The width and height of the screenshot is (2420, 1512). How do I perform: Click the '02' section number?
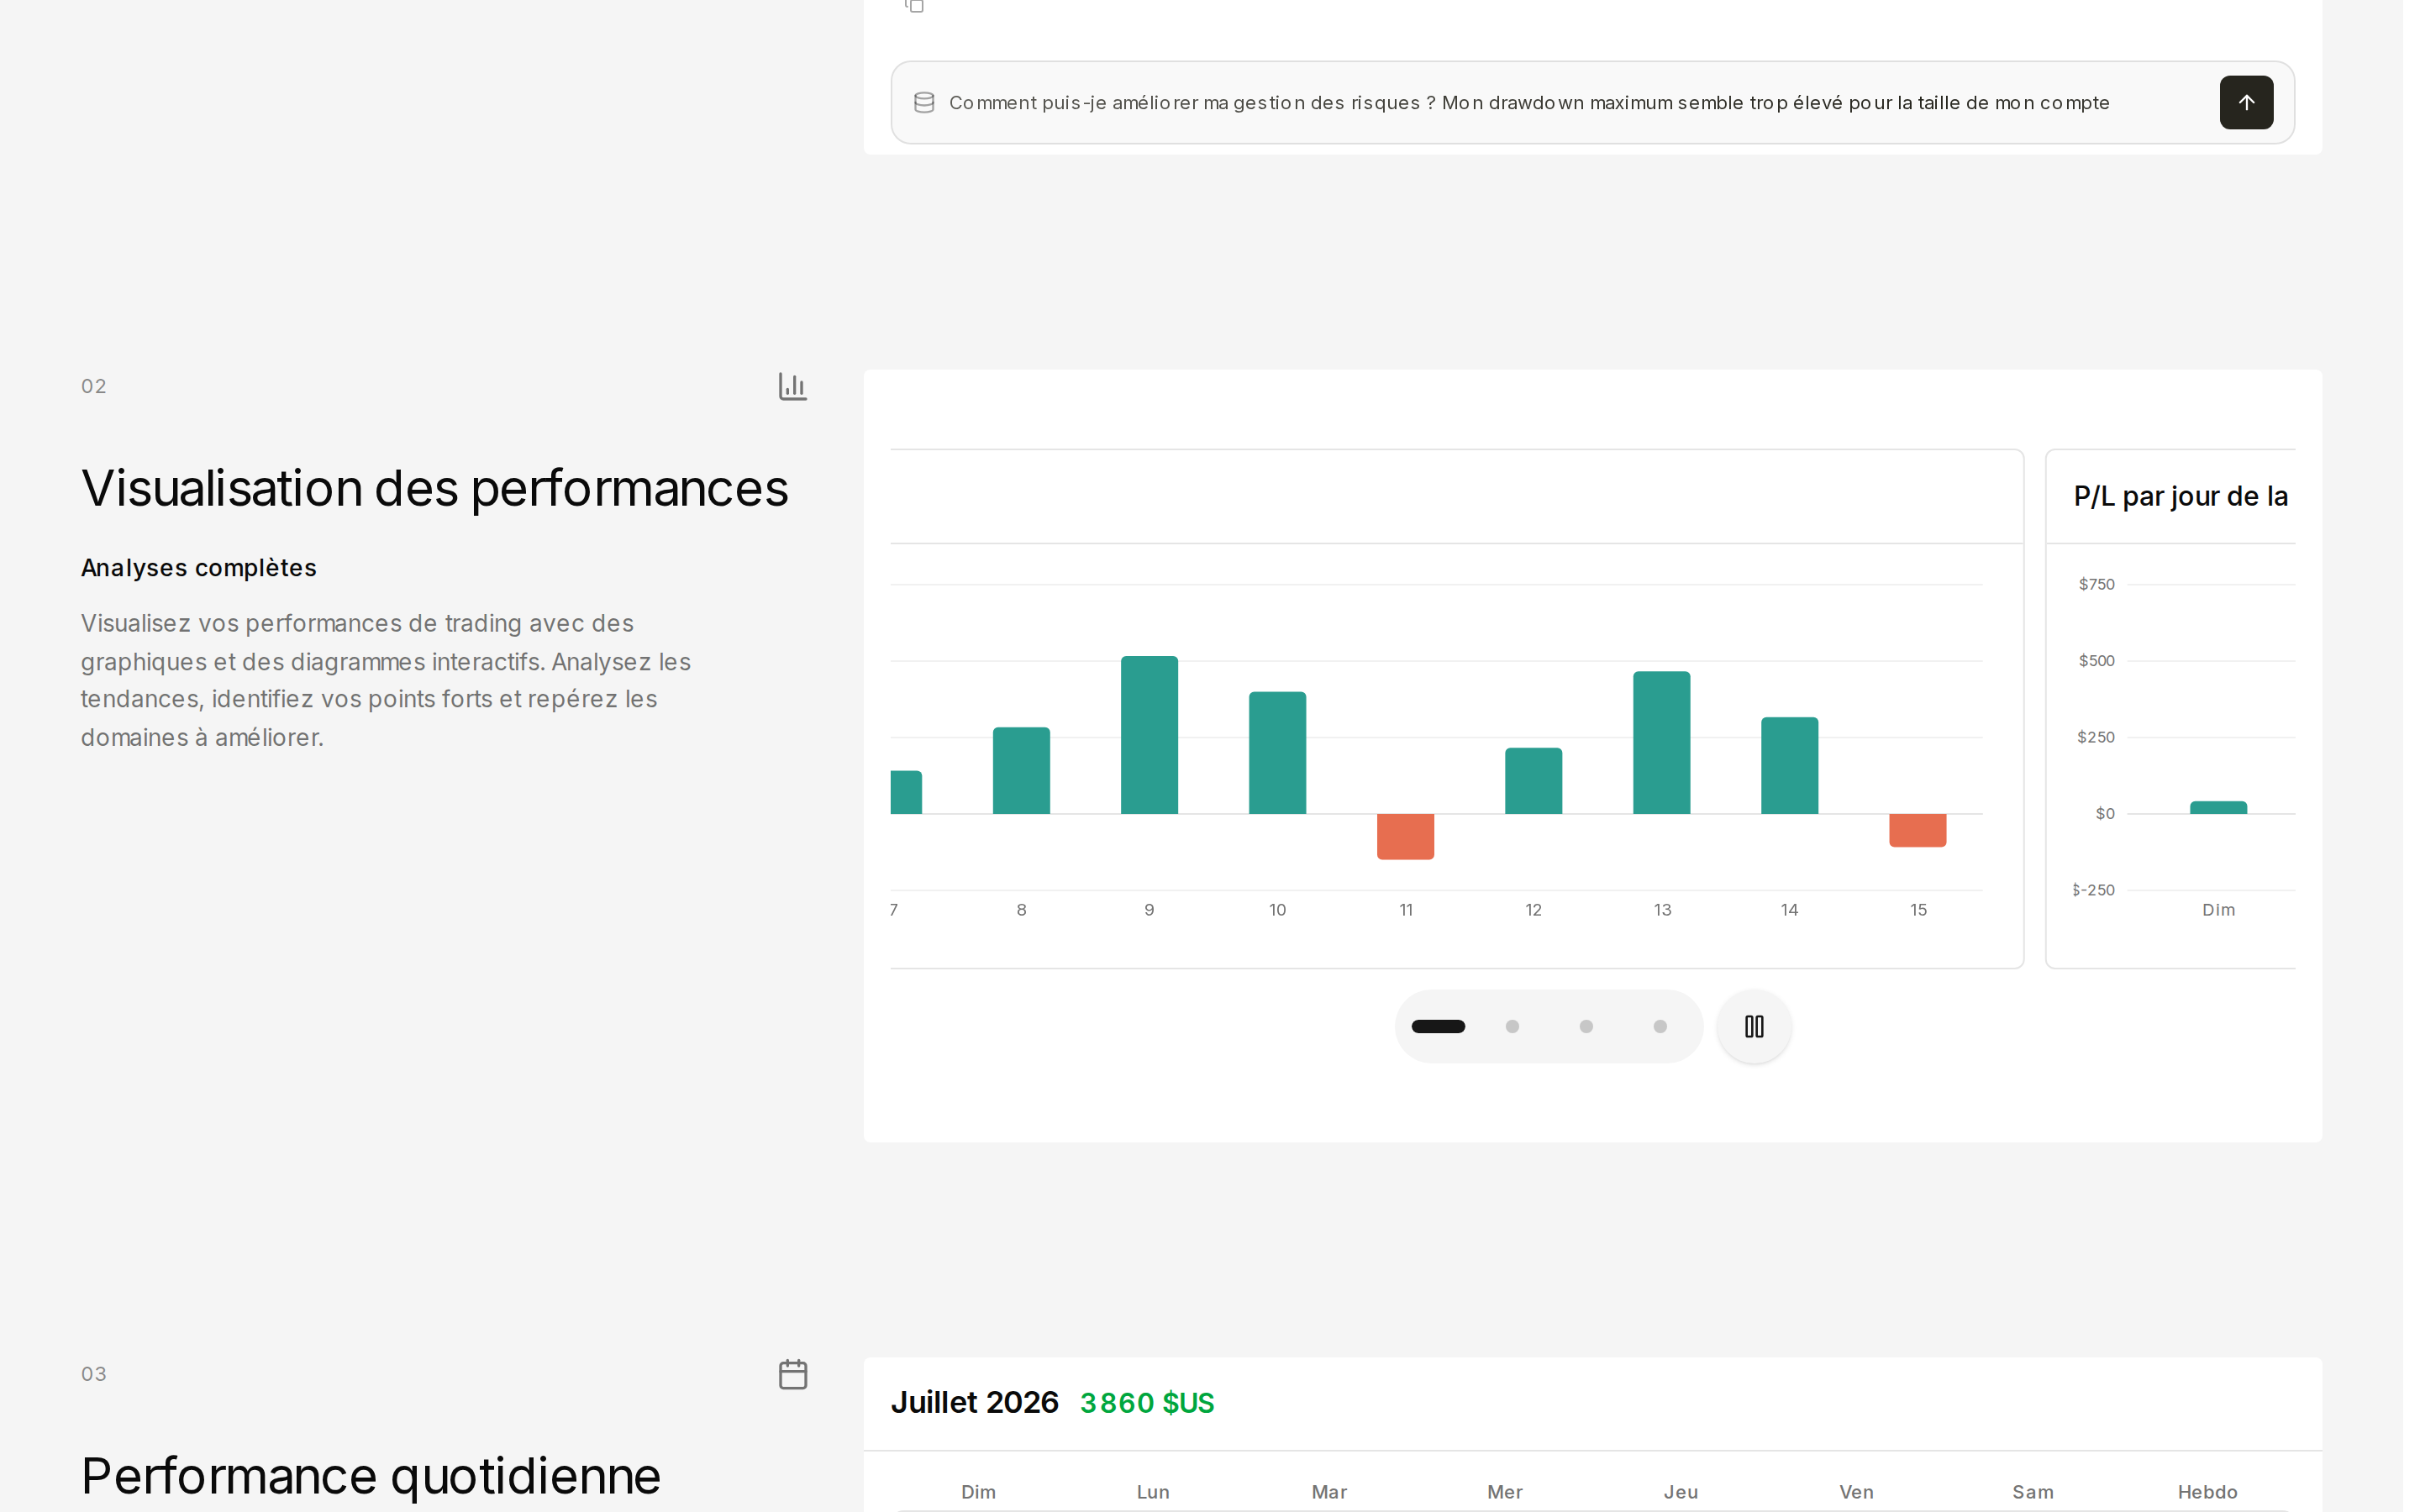pos(94,386)
